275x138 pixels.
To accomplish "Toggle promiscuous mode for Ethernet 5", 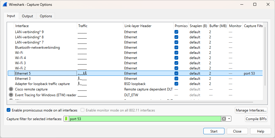I will [176, 73].
